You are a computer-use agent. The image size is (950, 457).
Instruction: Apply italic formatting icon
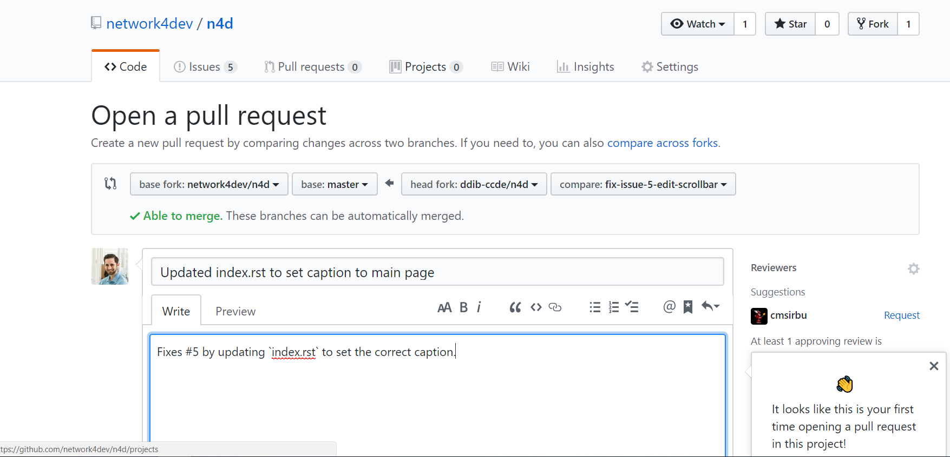[x=479, y=307]
